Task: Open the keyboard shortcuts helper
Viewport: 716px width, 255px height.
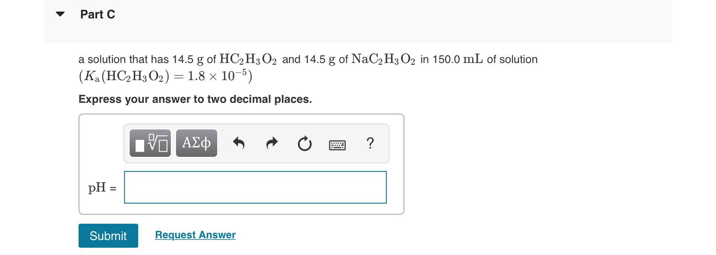Action: click(x=337, y=145)
